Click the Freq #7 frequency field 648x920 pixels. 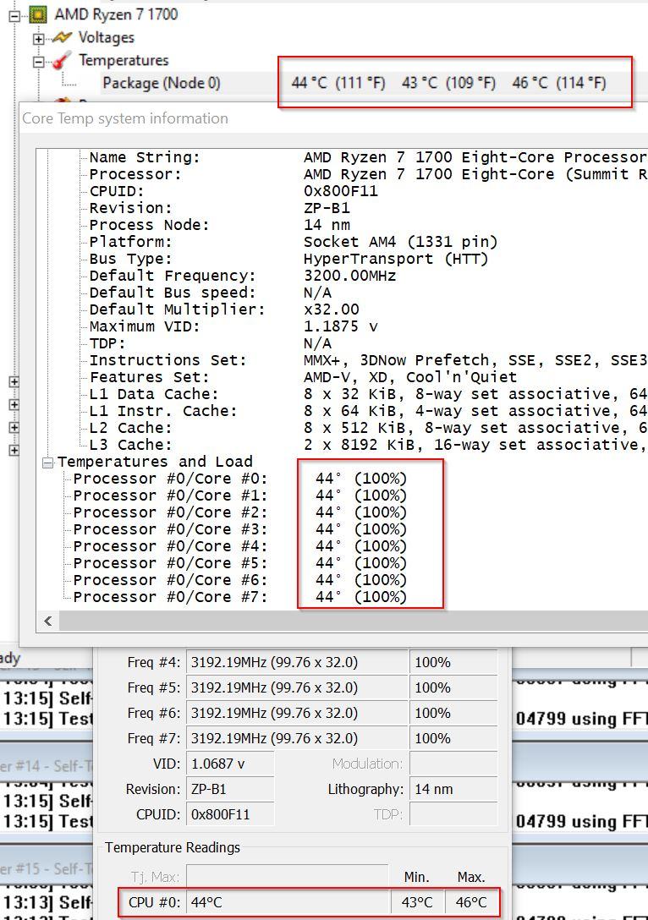[296, 738]
